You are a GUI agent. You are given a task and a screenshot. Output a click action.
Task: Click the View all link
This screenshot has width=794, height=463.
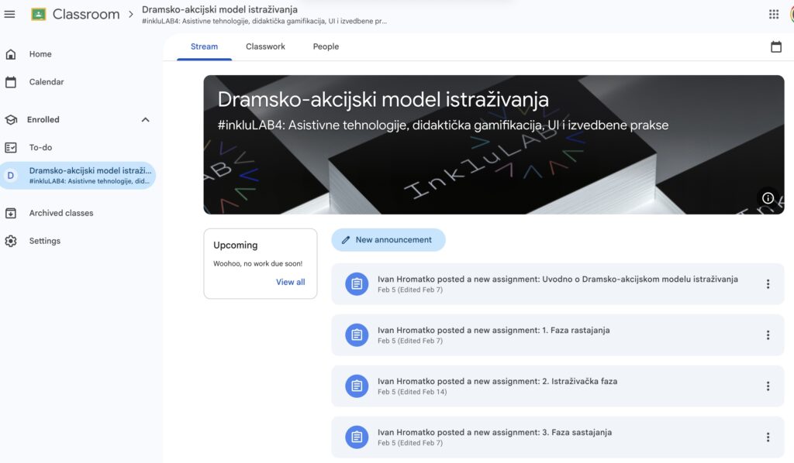pyautogui.click(x=290, y=282)
